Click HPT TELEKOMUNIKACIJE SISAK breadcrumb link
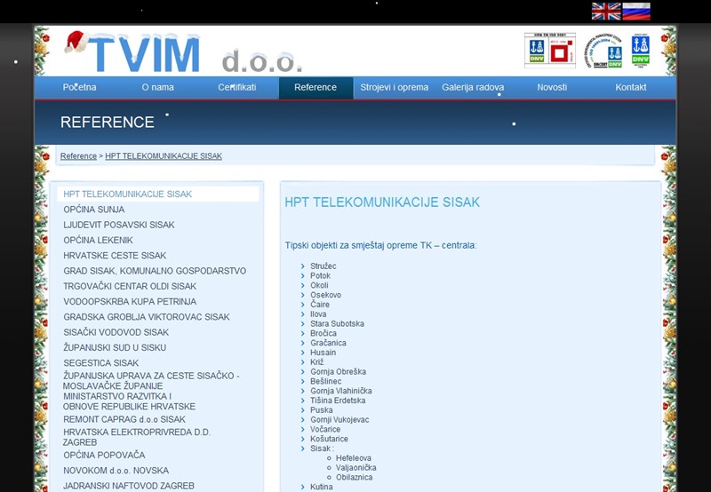The image size is (711, 492). pyautogui.click(x=164, y=155)
